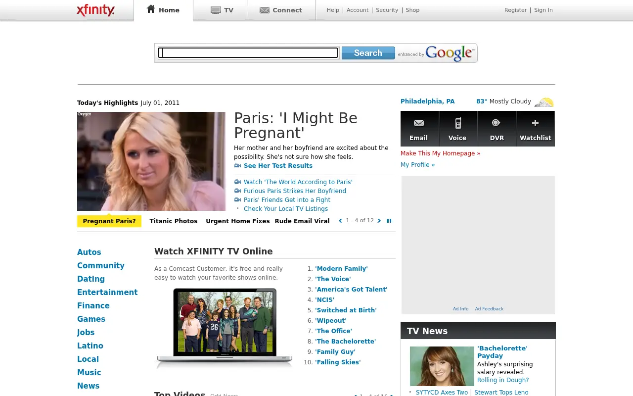Open 'The Bachelorette' show link

(346, 342)
